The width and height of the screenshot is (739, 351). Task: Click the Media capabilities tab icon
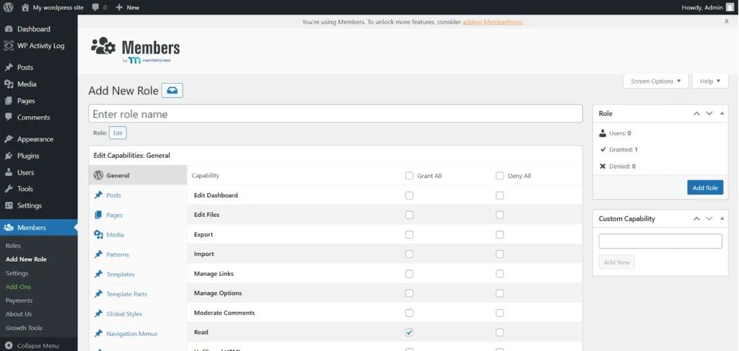[x=98, y=235]
